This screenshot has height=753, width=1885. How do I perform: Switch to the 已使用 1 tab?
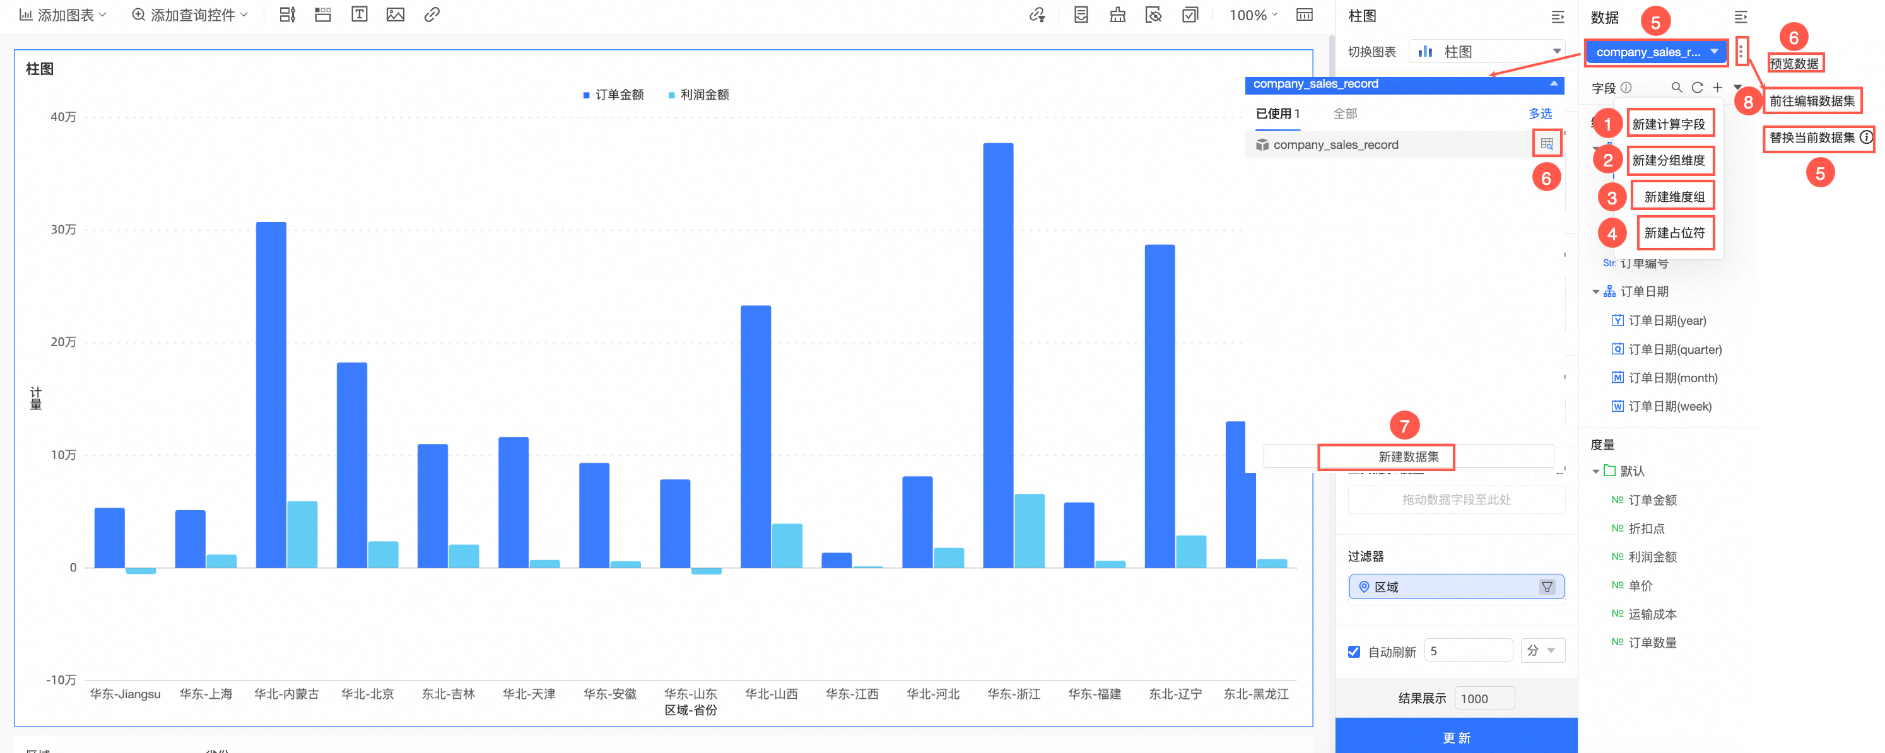coord(1277,114)
